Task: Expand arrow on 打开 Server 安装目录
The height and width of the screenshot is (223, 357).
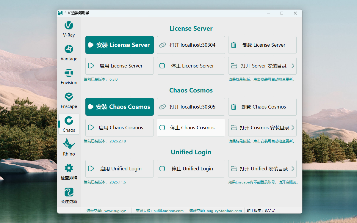Action: pyautogui.click(x=293, y=66)
